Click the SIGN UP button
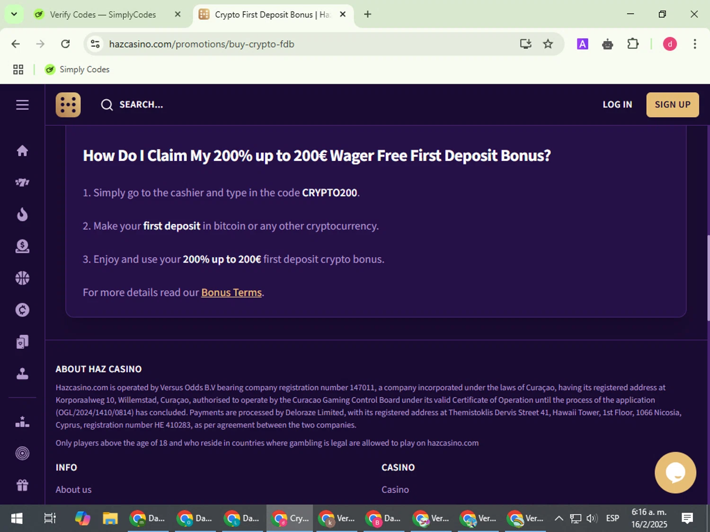This screenshot has height=532, width=710. 673,105
